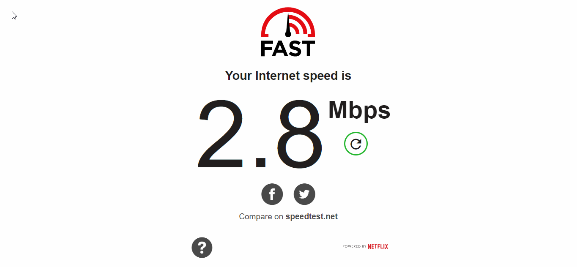Click the bold "speedtest" portion of the link

click(304, 217)
